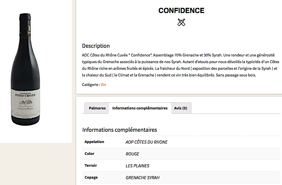The image size is (282, 185).
Task: Click the wine description paragraph text
Action: pyautogui.click(x=180, y=65)
